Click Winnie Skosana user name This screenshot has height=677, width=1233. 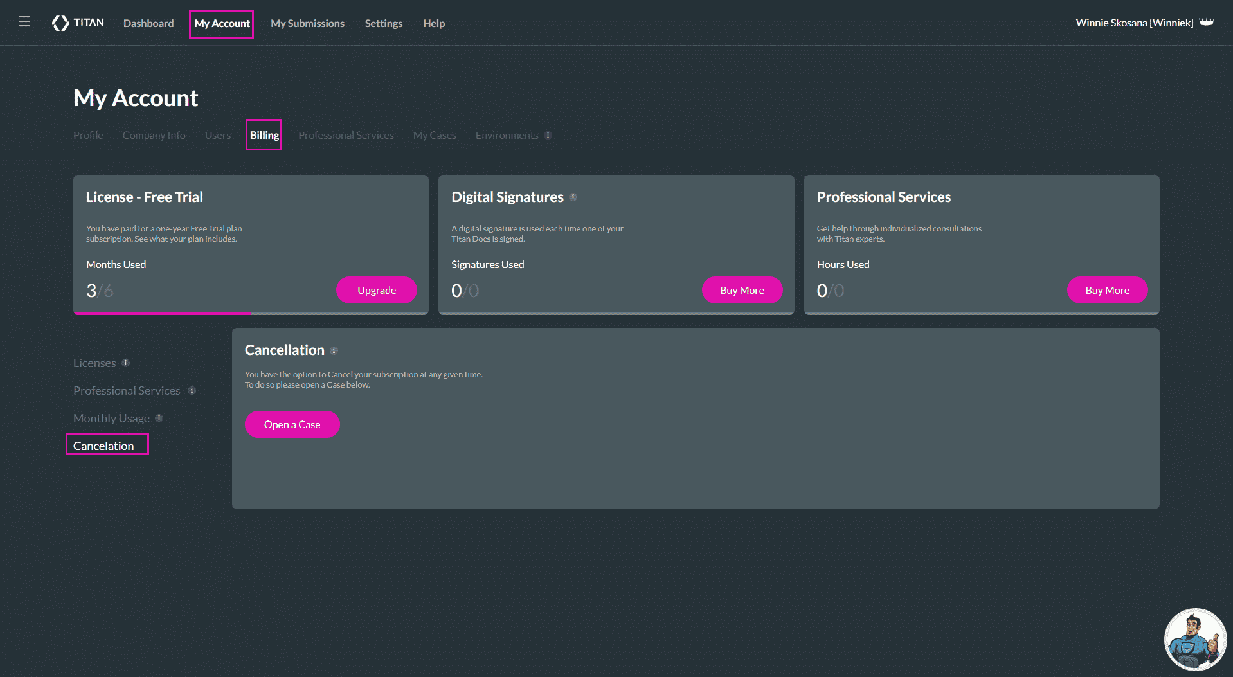coord(1134,23)
